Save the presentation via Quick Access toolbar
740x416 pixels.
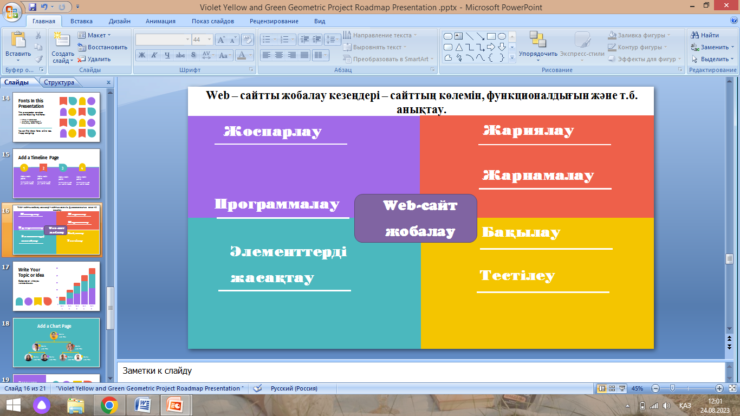click(x=33, y=7)
